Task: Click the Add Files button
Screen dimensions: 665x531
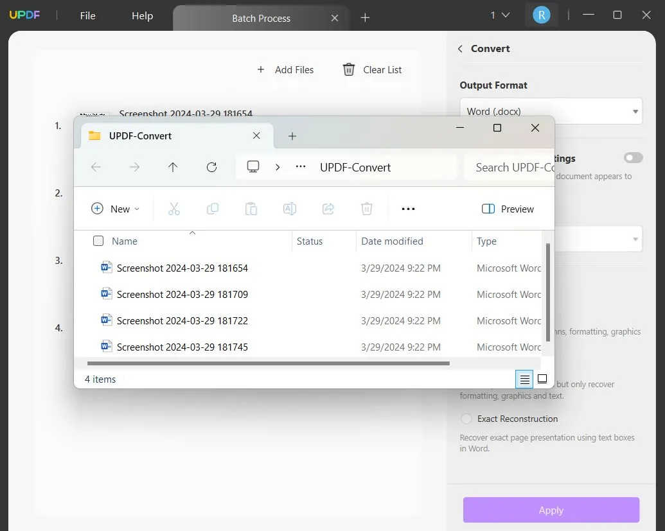Action: click(x=285, y=69)
